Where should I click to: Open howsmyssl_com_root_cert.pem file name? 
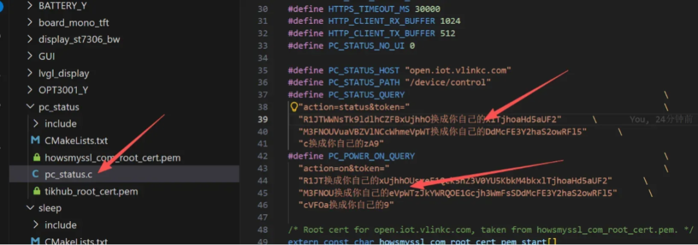pos(112,157)
